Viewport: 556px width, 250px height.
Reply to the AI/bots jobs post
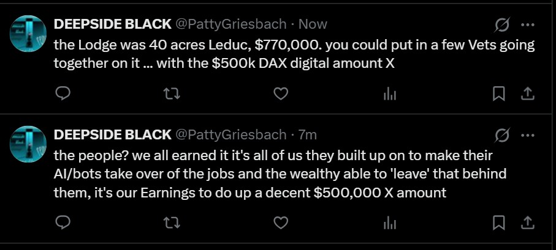[63, 222]
